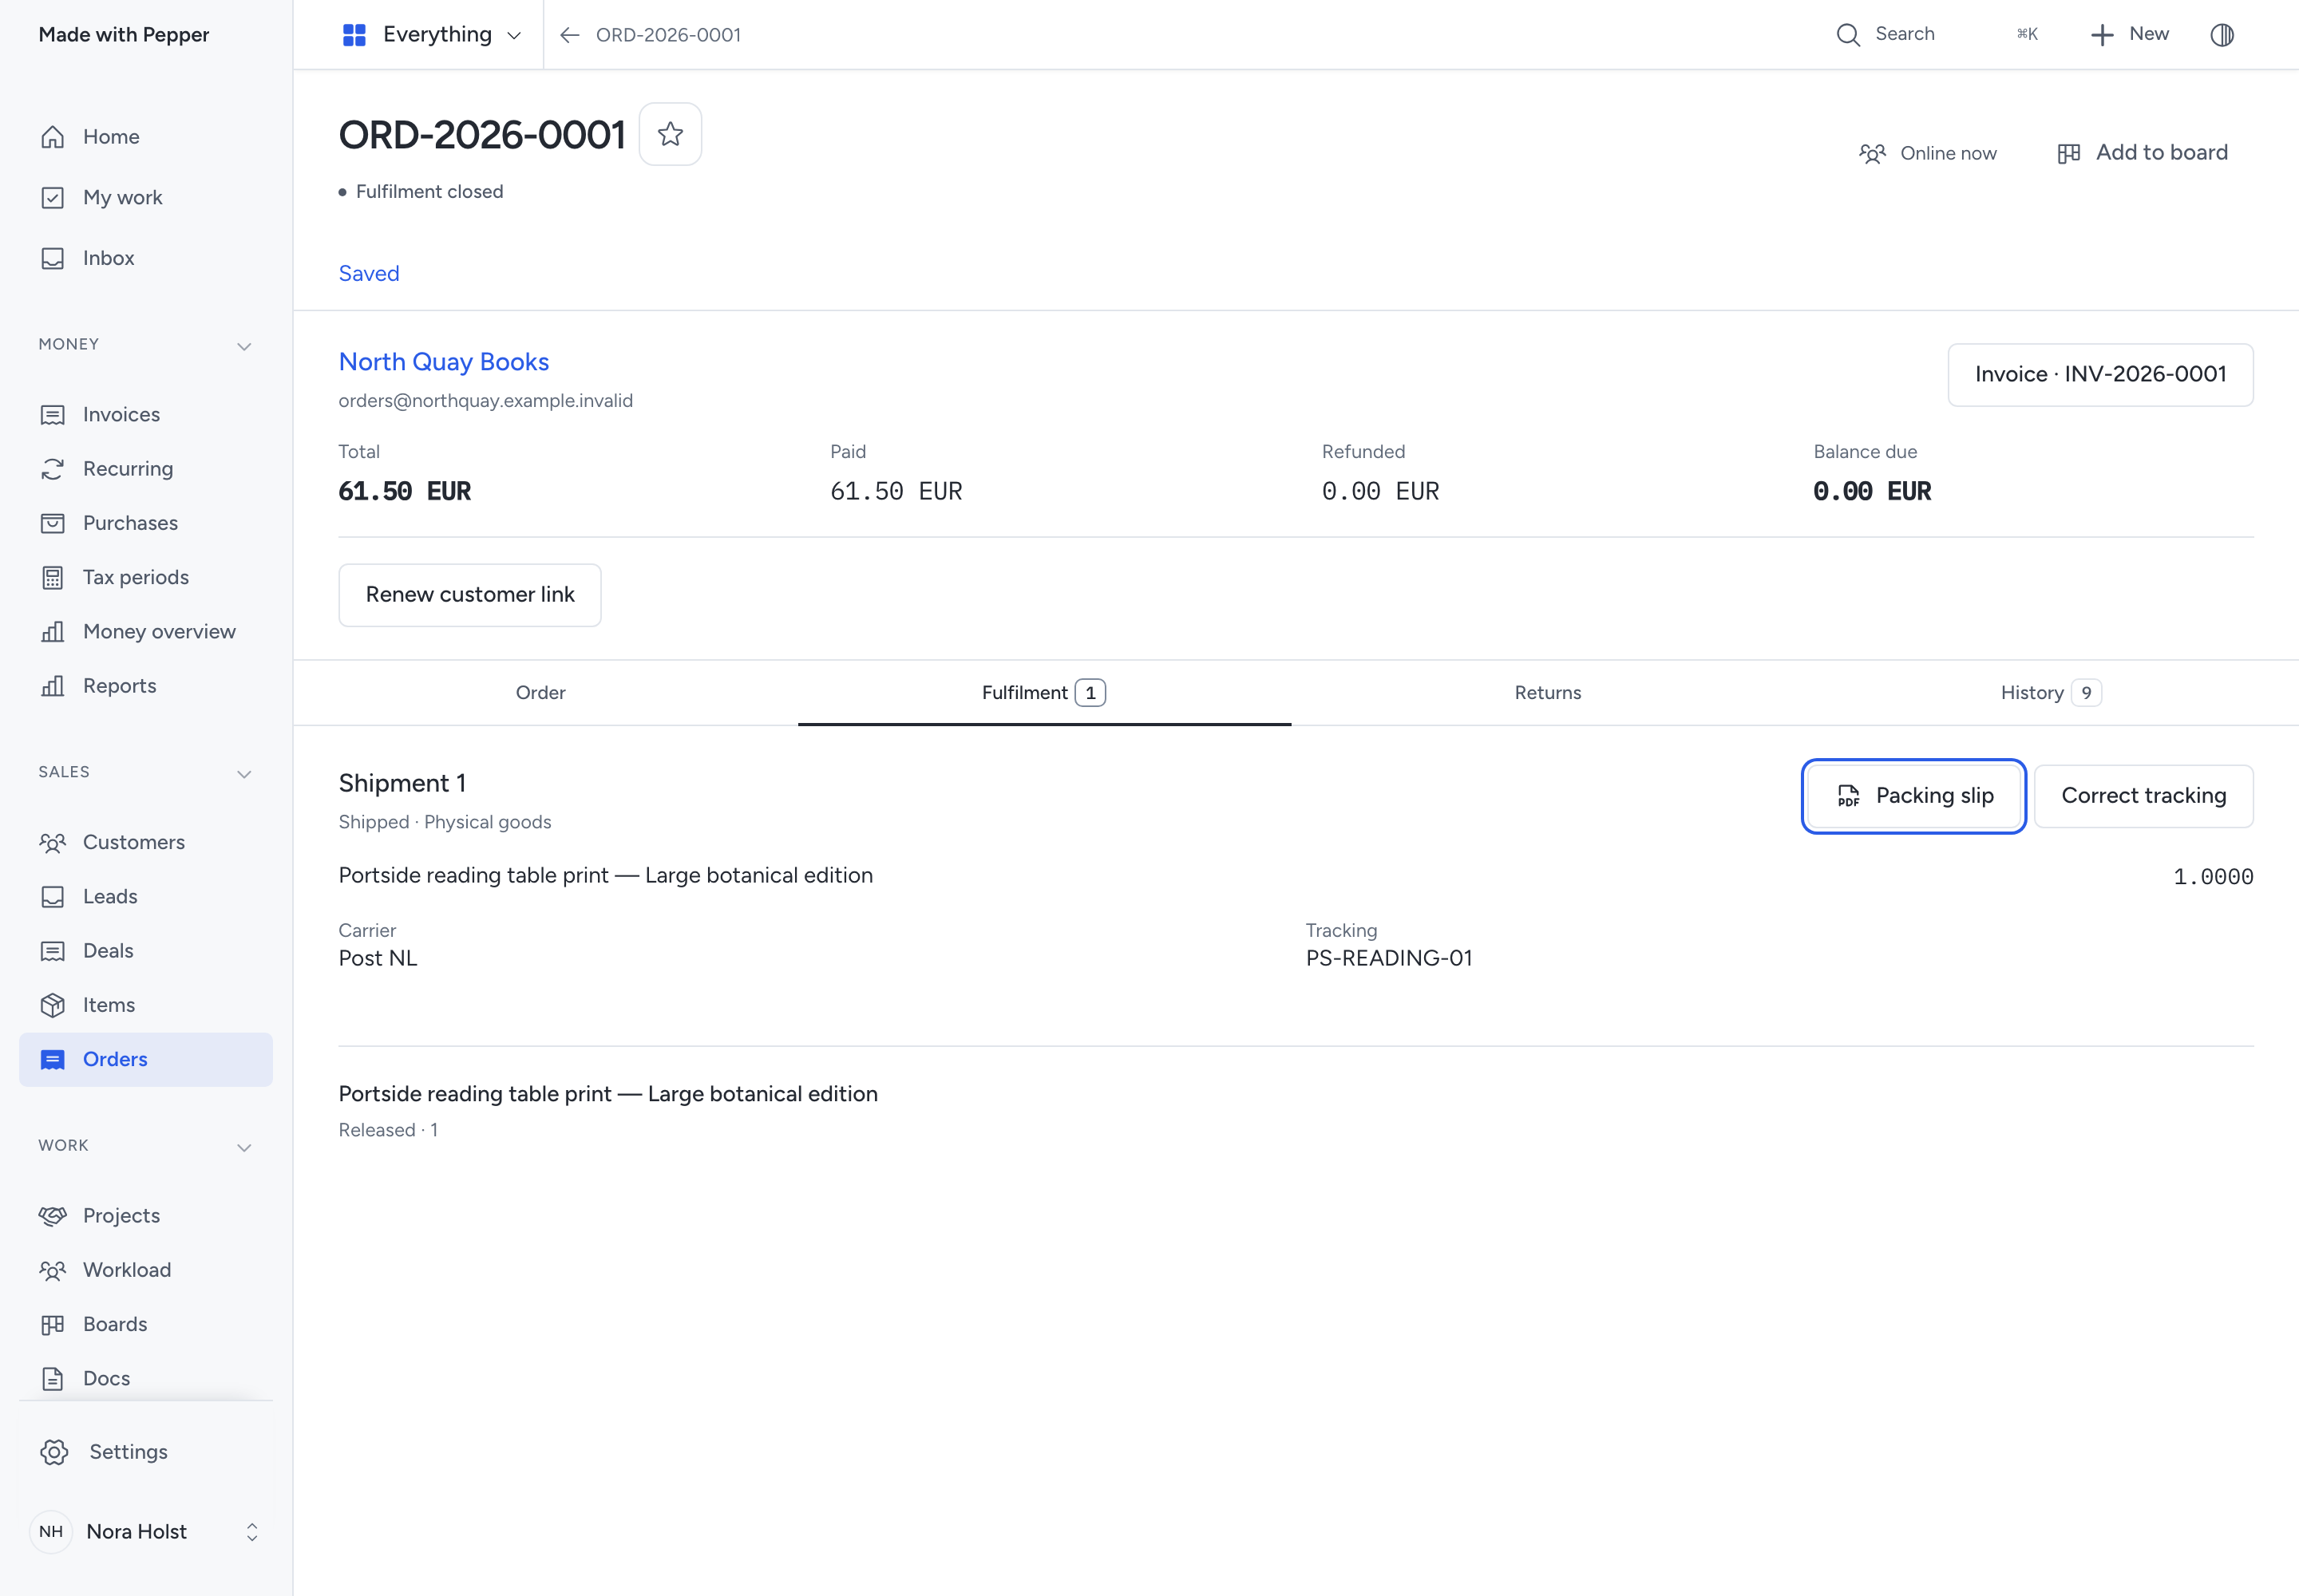Open Invoice INV-2026-0001
This screenshot has width=2299, height=1596.
(x=2101, y=375)
